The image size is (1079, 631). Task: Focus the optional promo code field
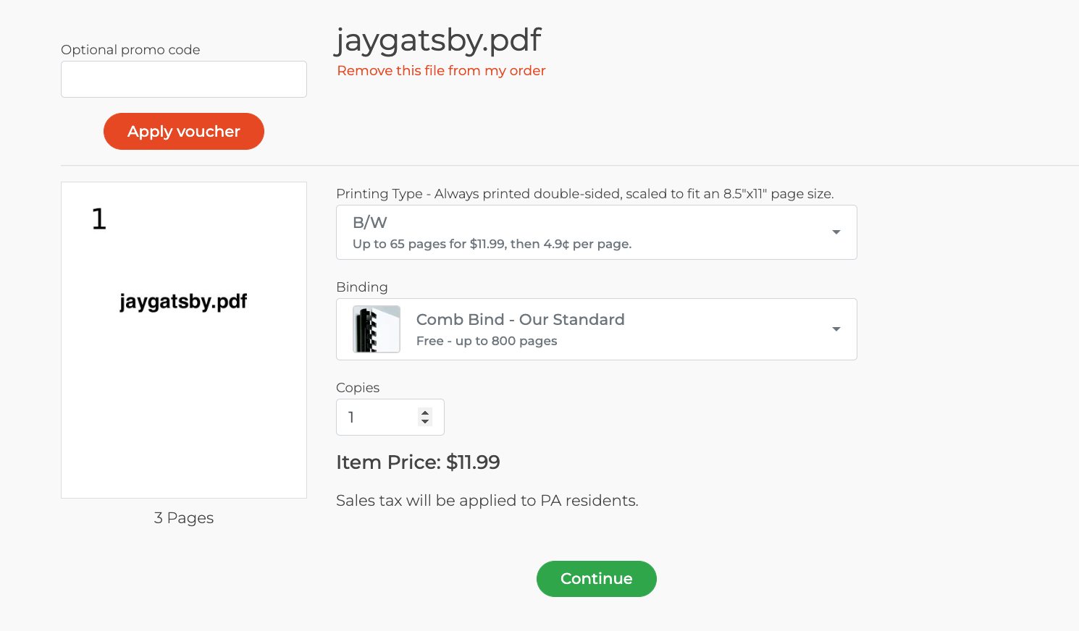pos(184,79)
